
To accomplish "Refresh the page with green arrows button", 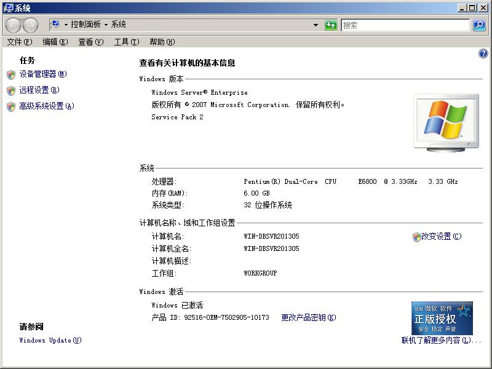I will (331, 25).
